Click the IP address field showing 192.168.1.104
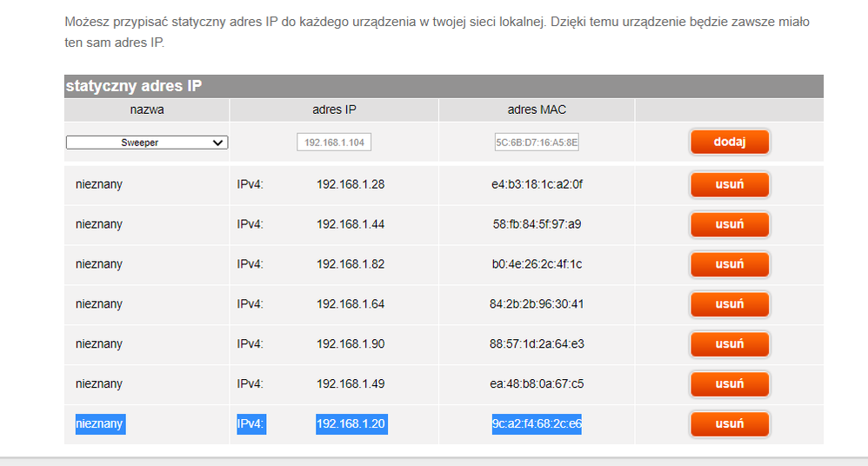The width and height of the screenshot is (868, 466). [334, 143]
